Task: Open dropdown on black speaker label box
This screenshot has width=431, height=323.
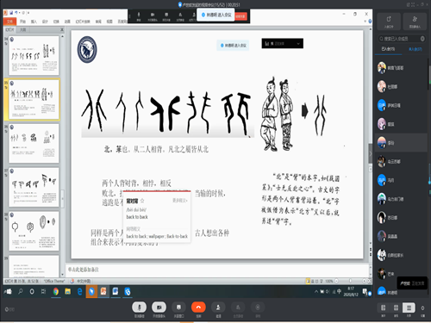Action: pos(298,44)
